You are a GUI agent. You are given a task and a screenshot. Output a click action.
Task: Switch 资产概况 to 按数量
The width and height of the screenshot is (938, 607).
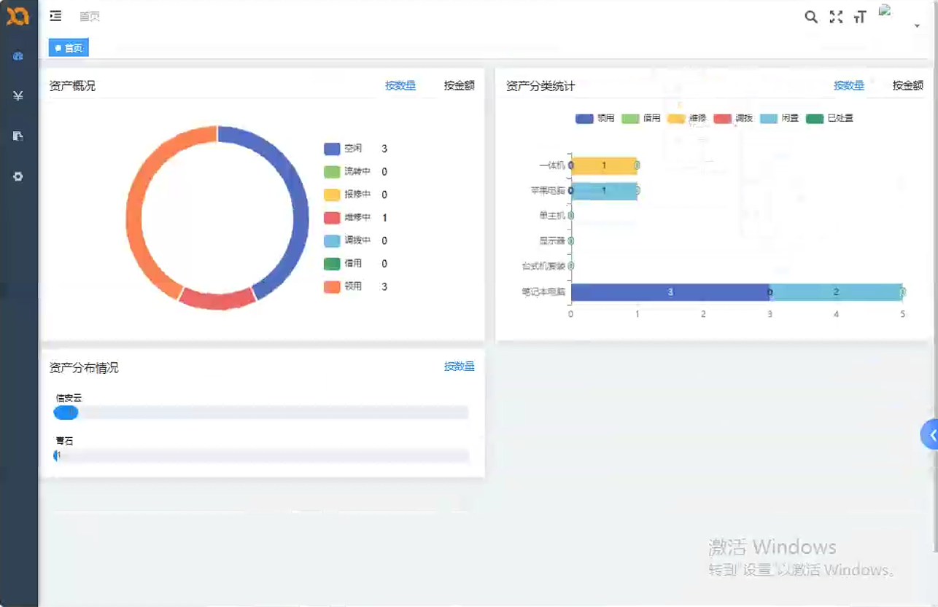(400, 86)
